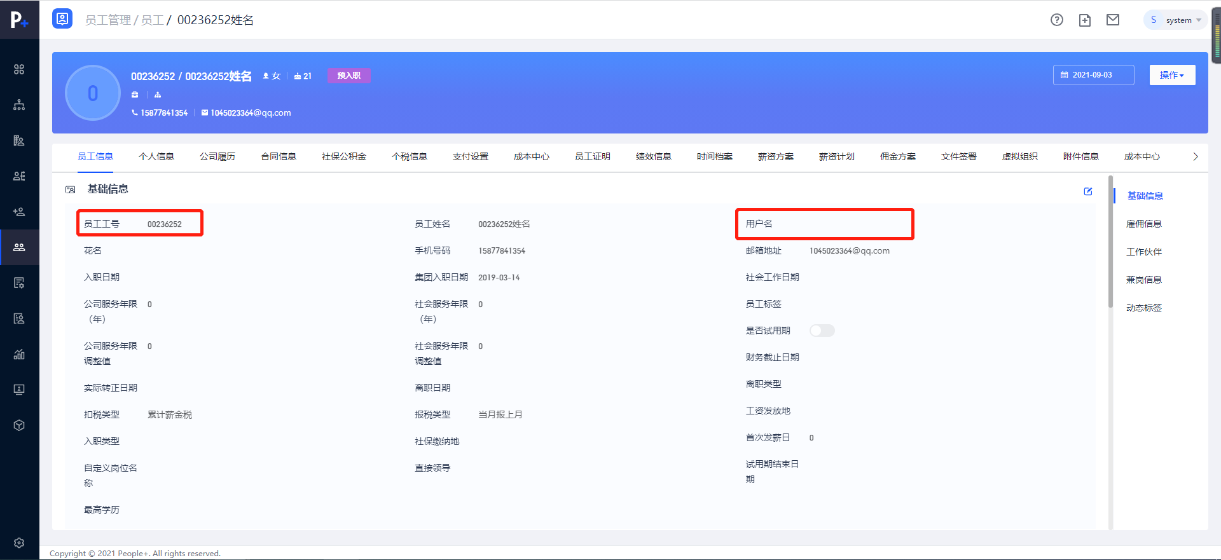This screenshot has width=1221, height=560.
Task: Click the edit pencil icon for 基础信息
Action: [1087, 191]
